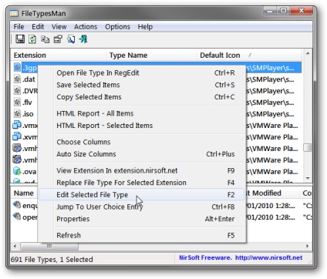Click the Name column header in lower pane
327x279 pixels.
click(x=24, y=193)
